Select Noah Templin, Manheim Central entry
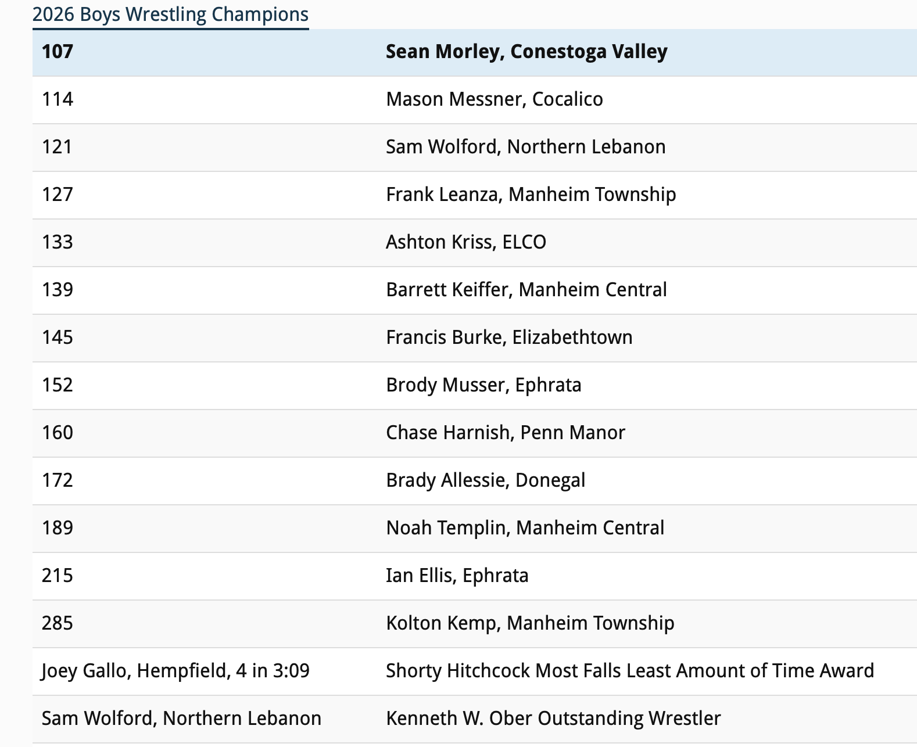The height and width of the screenshot is (747, 917). (x=525, y=528)
